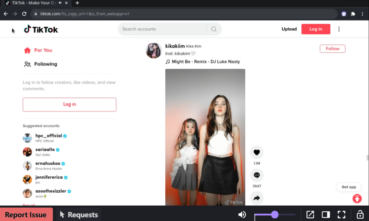
Task: Open the Might Be - Remix music link
Action: pos(203,62)
